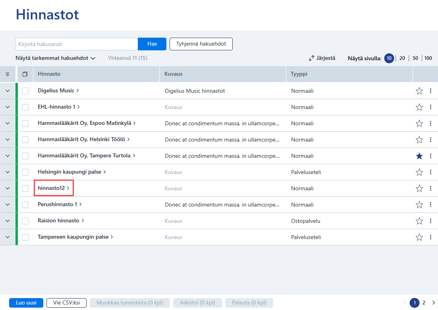This screenshot has height=310, width=438.
Task: Show 50 items per page
Action: [415, 58]
